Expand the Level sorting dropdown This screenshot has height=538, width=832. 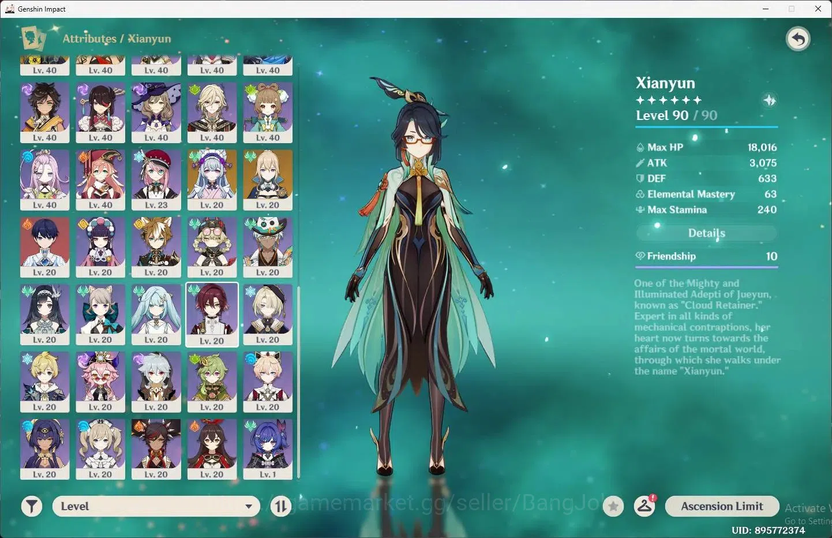coord(156,506)
